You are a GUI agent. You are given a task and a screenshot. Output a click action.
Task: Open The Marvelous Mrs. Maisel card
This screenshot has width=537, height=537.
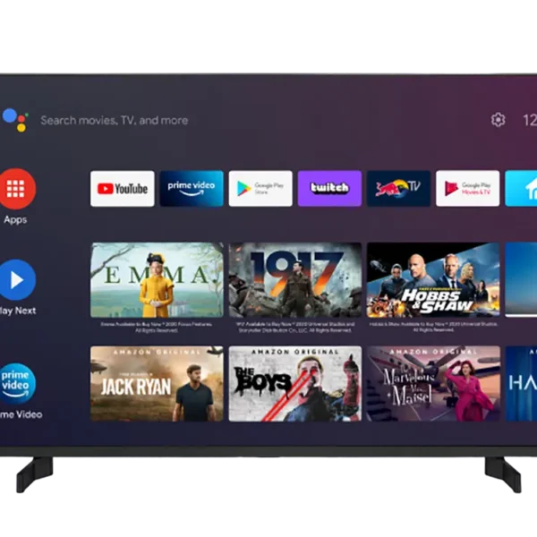point(433,384)
